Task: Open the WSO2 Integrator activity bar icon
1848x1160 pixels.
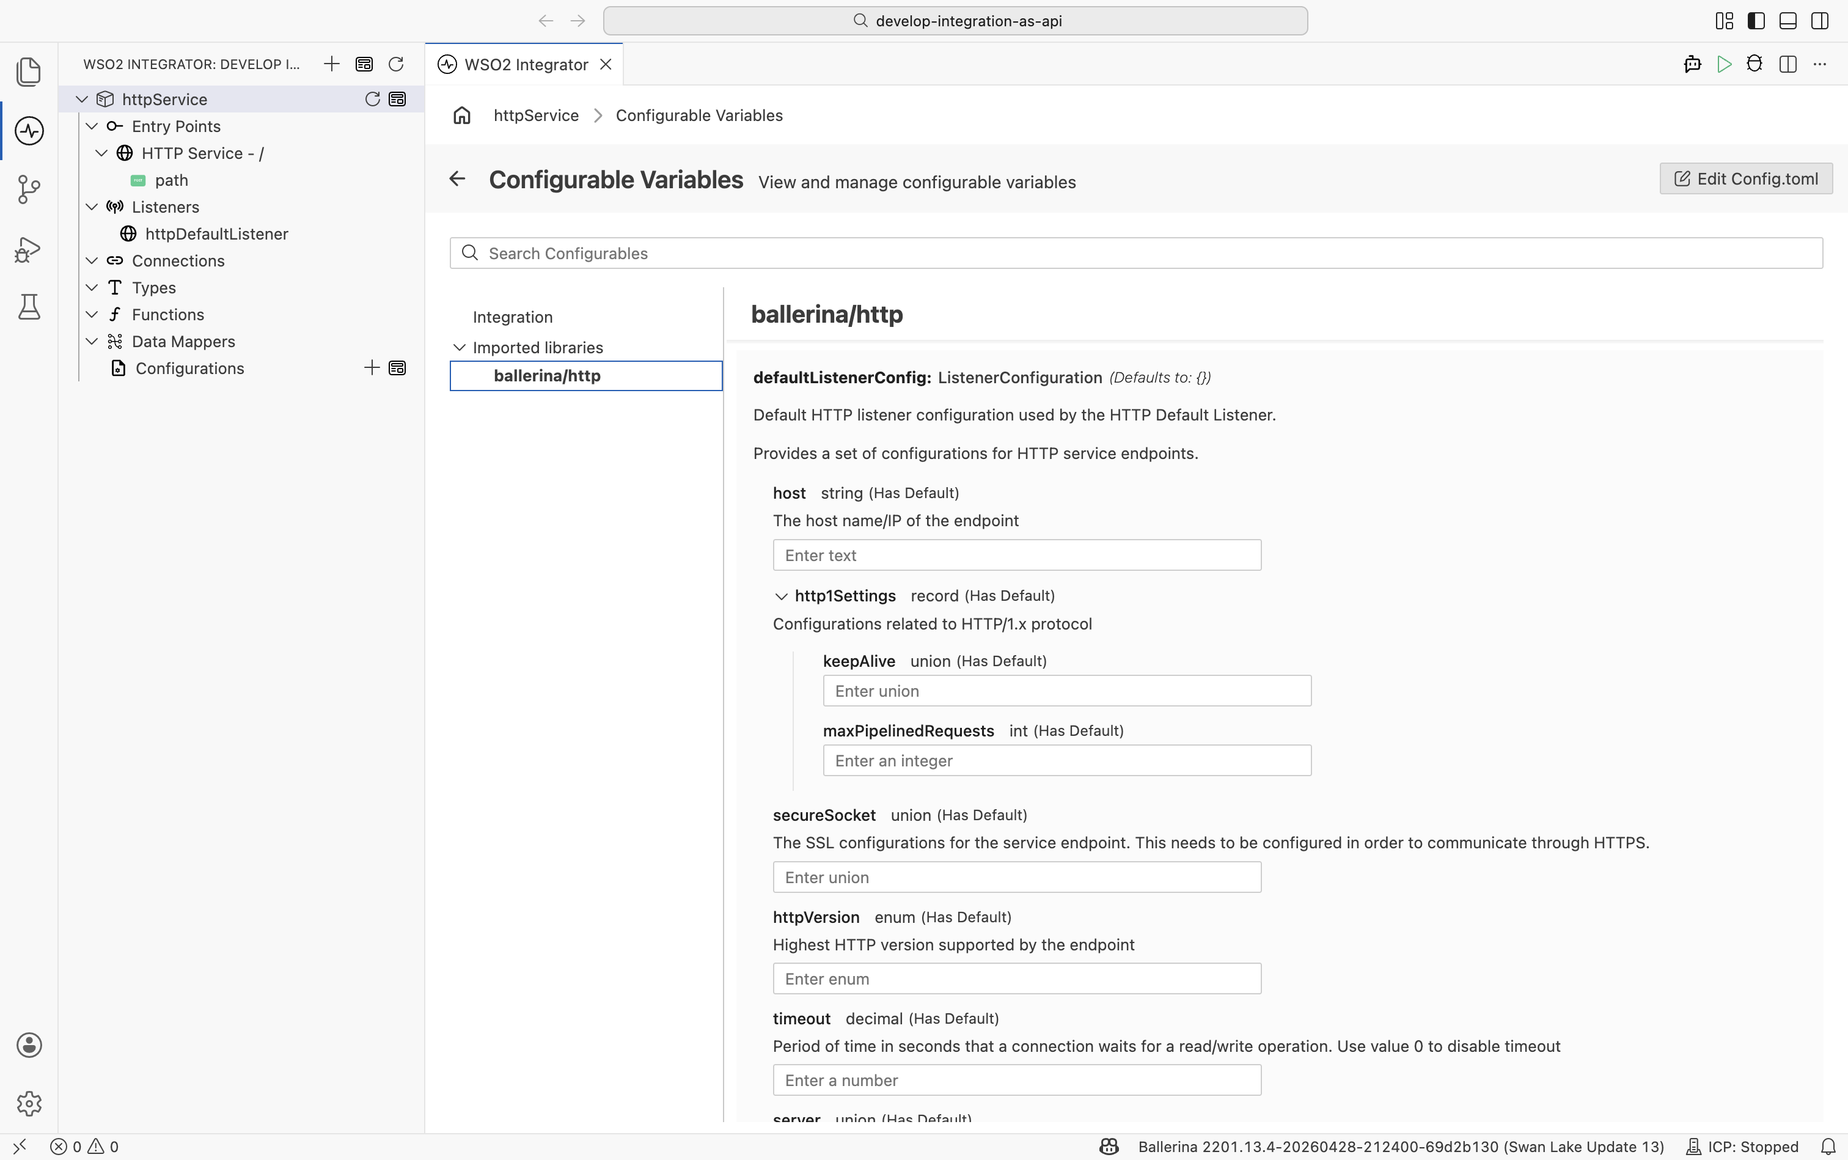Action: pyautogui.click(x=28, y=130)
